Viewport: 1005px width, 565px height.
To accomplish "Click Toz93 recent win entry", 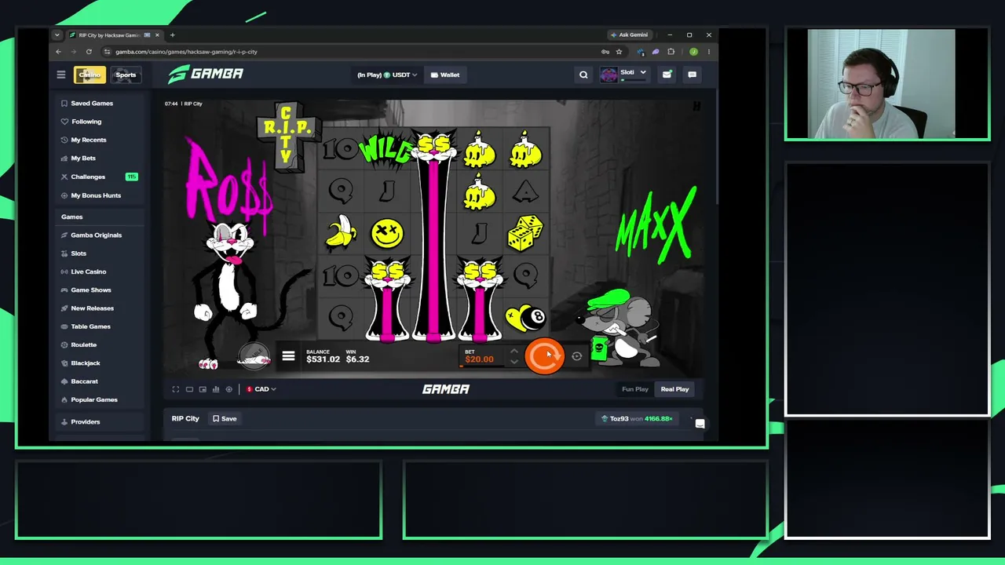I will pyautogui.click(x=637, y=419).
